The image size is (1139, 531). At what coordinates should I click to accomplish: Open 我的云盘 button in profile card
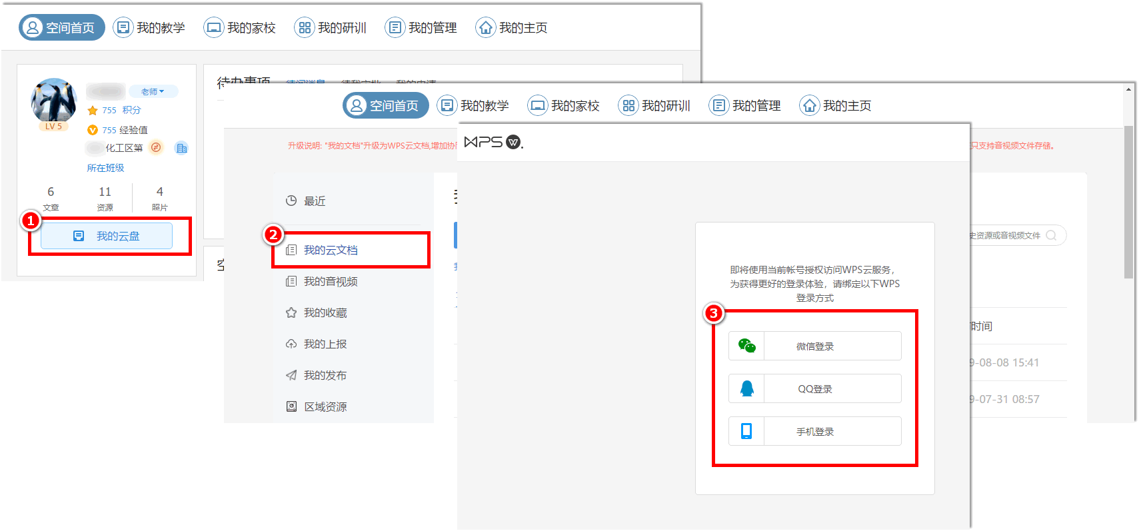107,236
